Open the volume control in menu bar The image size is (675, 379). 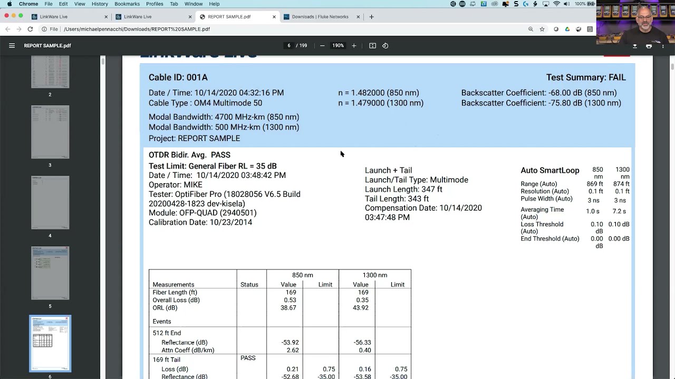566,4
